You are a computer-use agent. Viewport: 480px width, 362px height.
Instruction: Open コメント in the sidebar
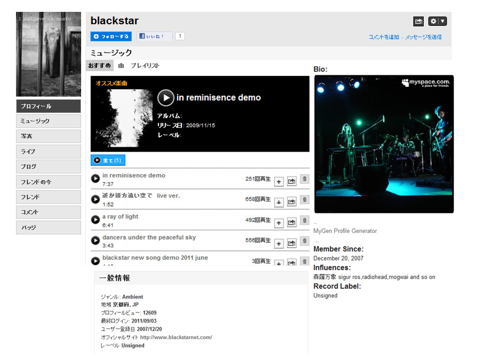click(x=49, y=212)
